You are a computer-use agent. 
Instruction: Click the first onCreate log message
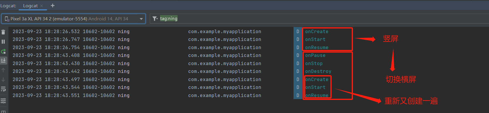pos(317,31)
